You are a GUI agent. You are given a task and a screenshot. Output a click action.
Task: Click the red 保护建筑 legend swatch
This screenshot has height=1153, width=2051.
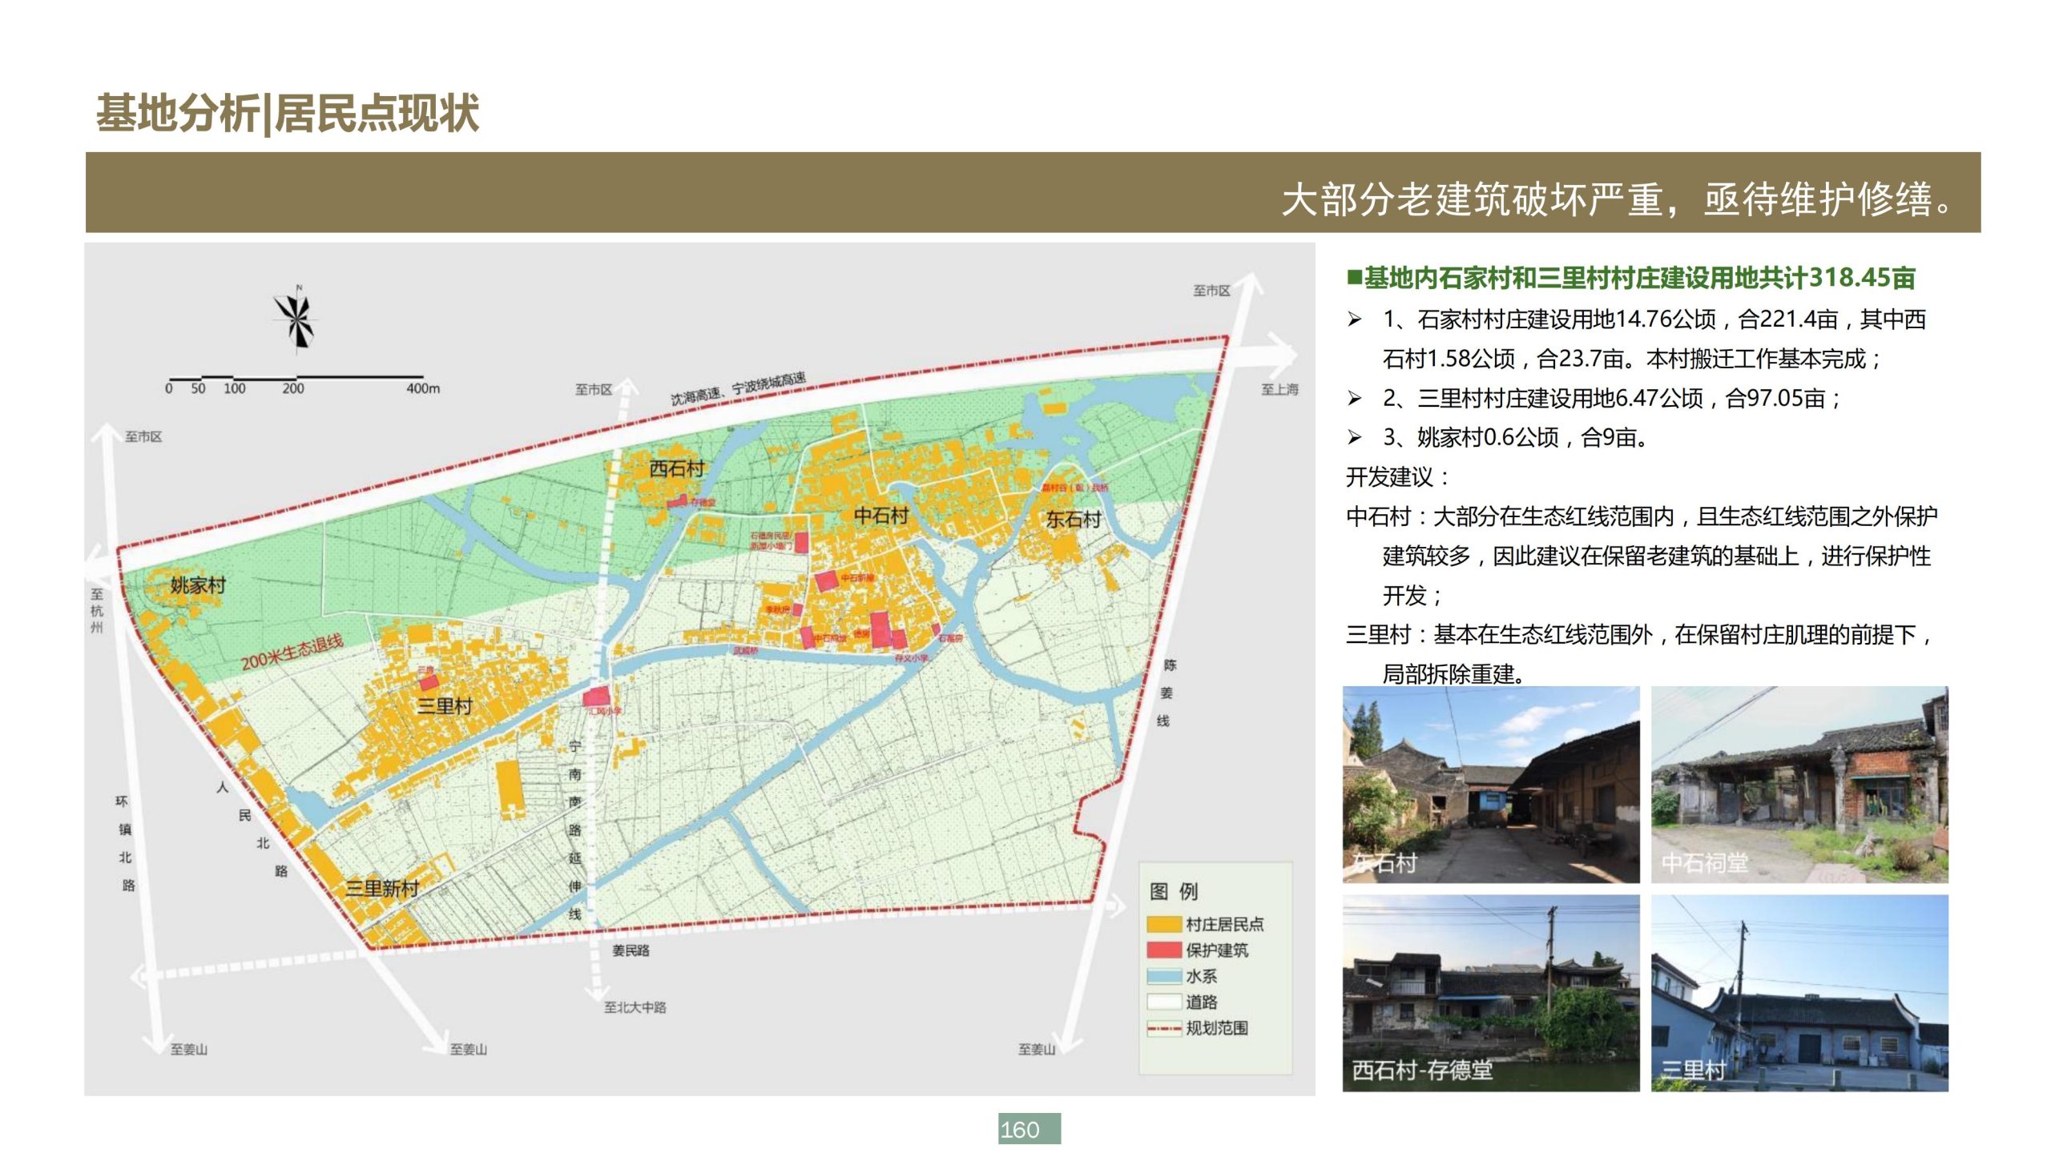pos(1163,950)
